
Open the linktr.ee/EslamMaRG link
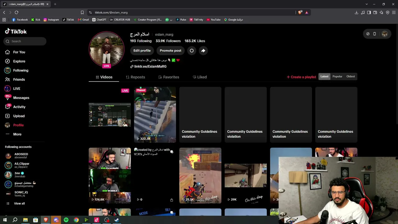(x=150, y=67)
